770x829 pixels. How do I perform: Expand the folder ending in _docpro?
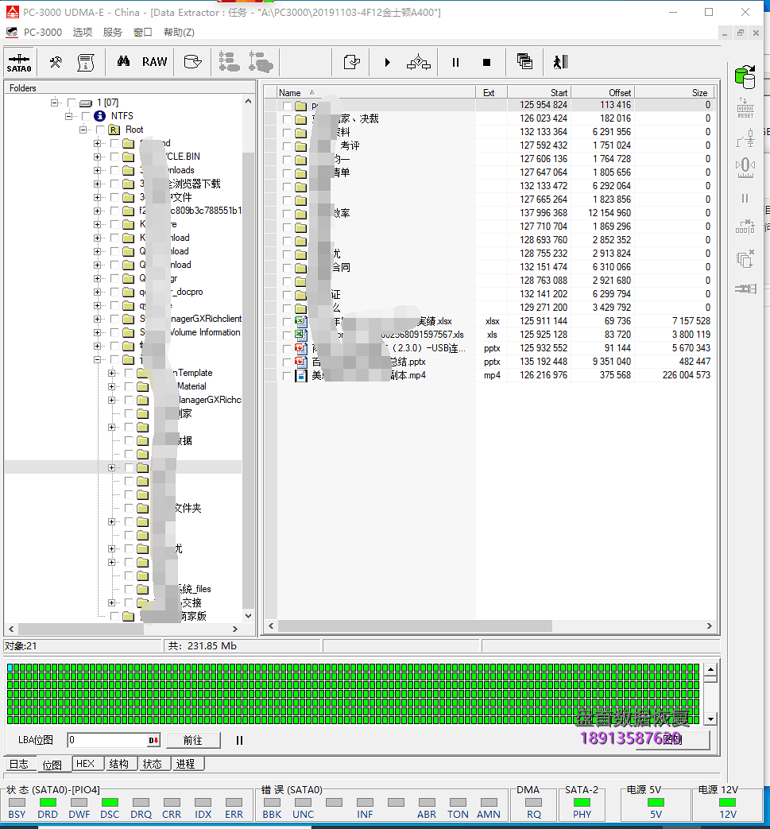[x=97, y=292]
